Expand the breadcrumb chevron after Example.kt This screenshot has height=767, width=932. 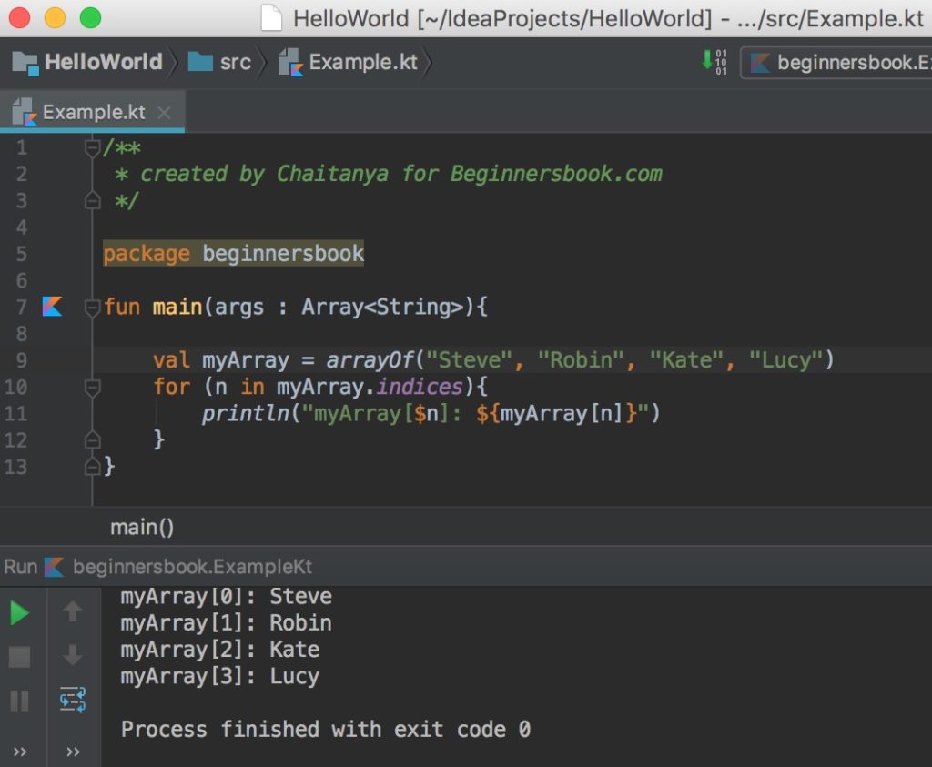coord(429,62)
